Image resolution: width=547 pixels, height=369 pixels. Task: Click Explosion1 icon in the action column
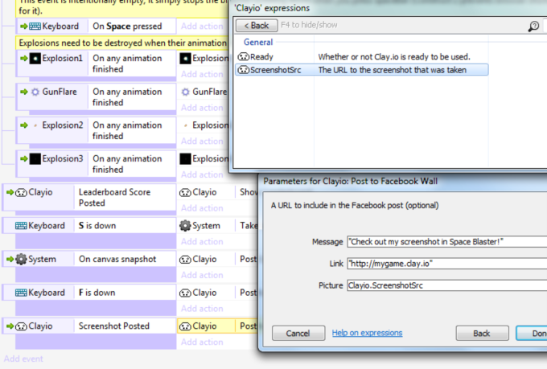coord(185,58)
